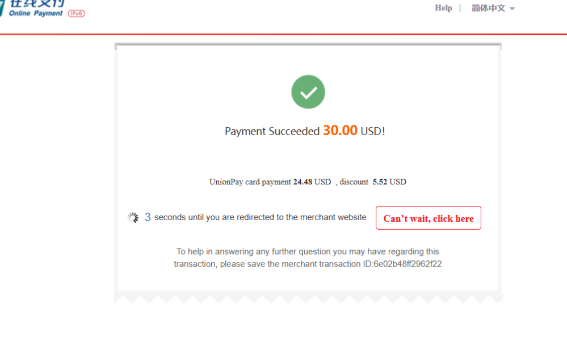Click the 24.48 USD card payment amount

(x=312, y=182)
